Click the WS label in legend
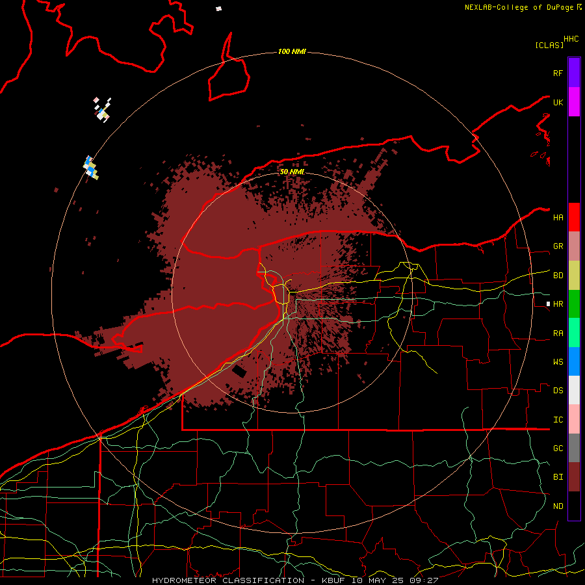Viewport: 585px width, 585px height. pyautogui.click(x=558, y=362)
